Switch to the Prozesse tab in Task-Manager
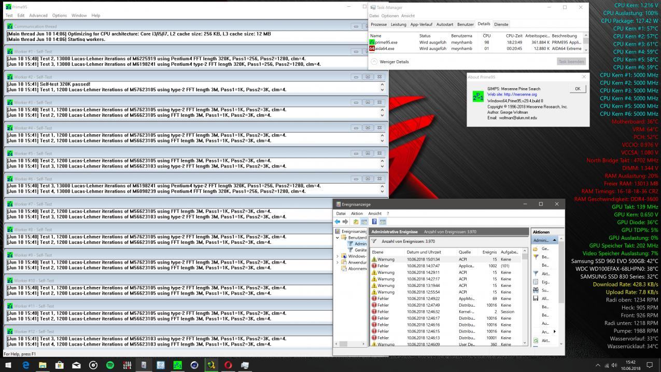Screen dimensions: 661x372 tap(378, 24)
